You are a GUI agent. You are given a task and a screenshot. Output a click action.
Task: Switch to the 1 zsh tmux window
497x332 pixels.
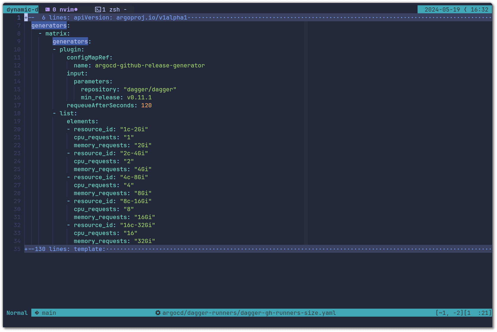(111, 9)
